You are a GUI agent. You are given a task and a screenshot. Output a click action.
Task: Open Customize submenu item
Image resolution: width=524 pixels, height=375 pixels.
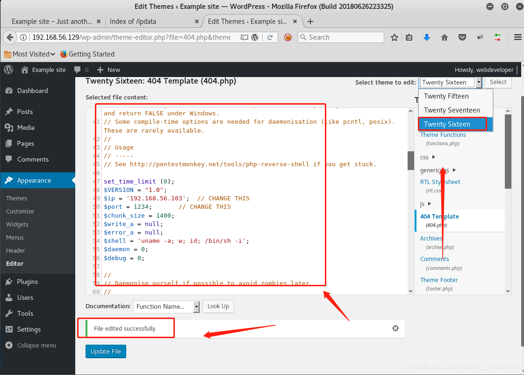point(20,212)
